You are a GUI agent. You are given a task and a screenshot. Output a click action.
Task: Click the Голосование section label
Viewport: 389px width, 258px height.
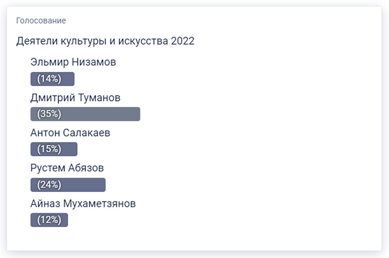[x=41, y=21]
